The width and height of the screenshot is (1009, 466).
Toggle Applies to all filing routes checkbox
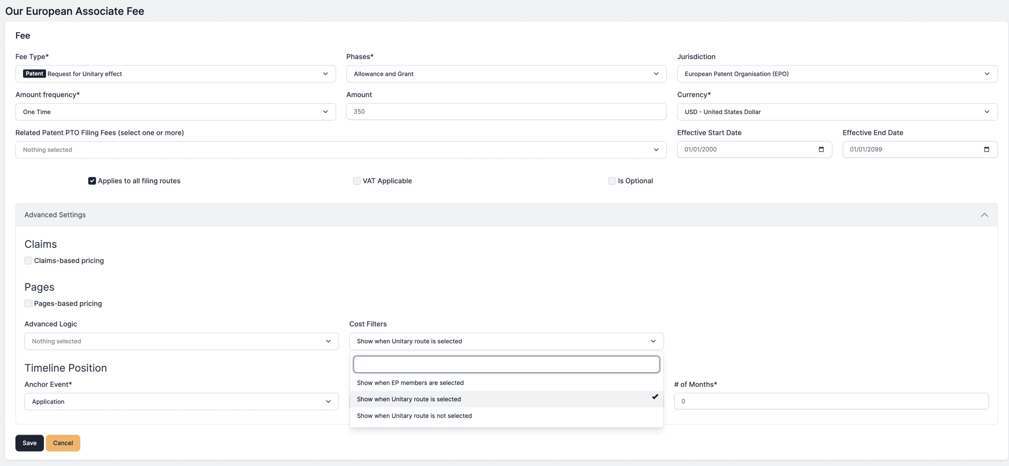[92, 181]
